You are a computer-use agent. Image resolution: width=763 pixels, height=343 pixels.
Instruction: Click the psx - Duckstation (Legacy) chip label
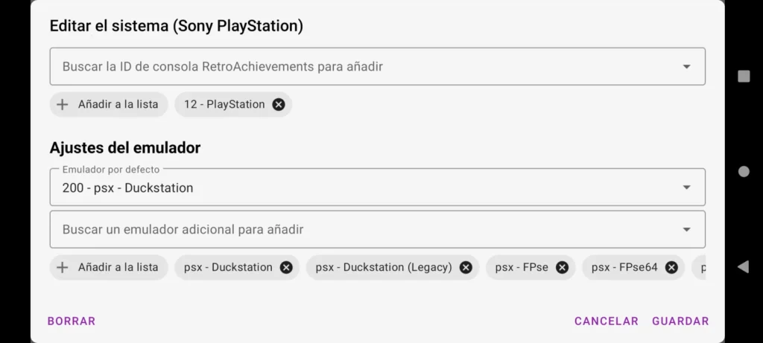click(x=384, y=267)
